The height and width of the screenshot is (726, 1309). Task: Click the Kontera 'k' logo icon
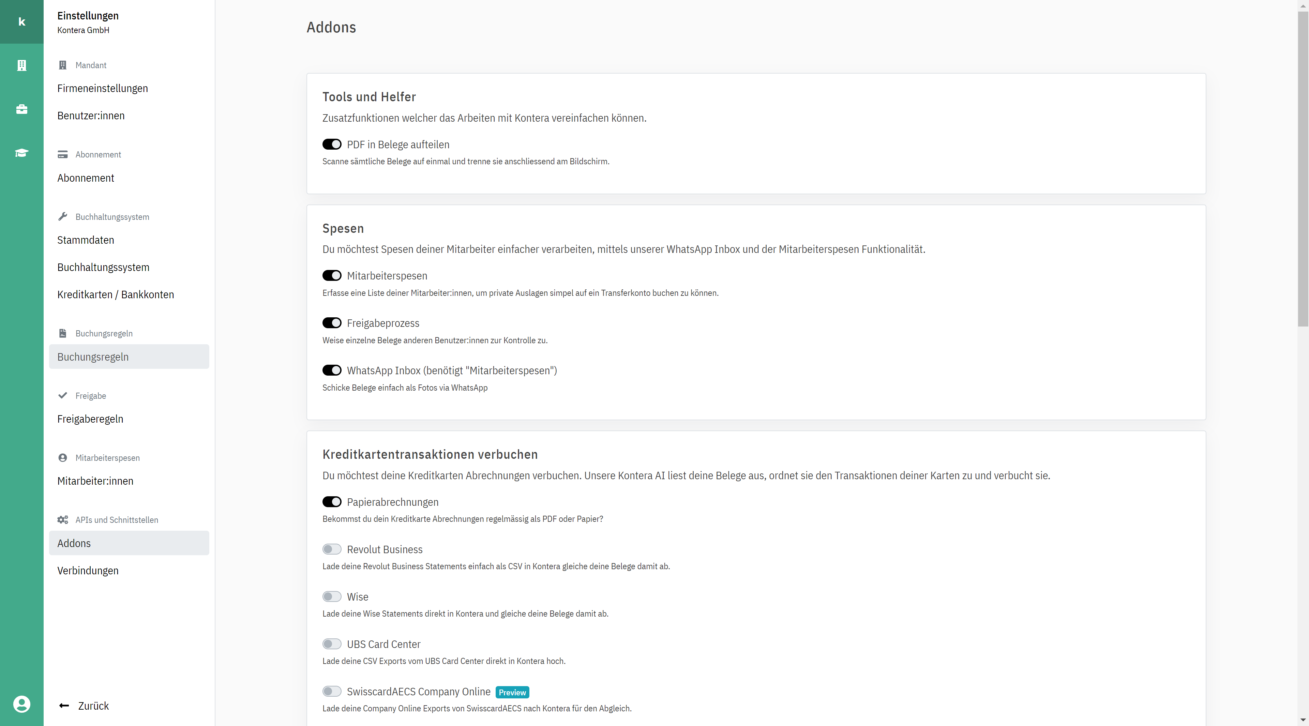point(21,21)
